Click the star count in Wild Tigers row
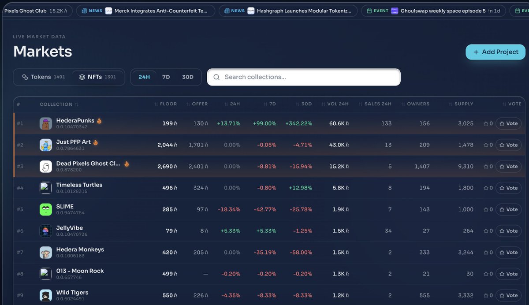This screenshot has height=305, width=529. pyautogui.click(x=488, y=295)
